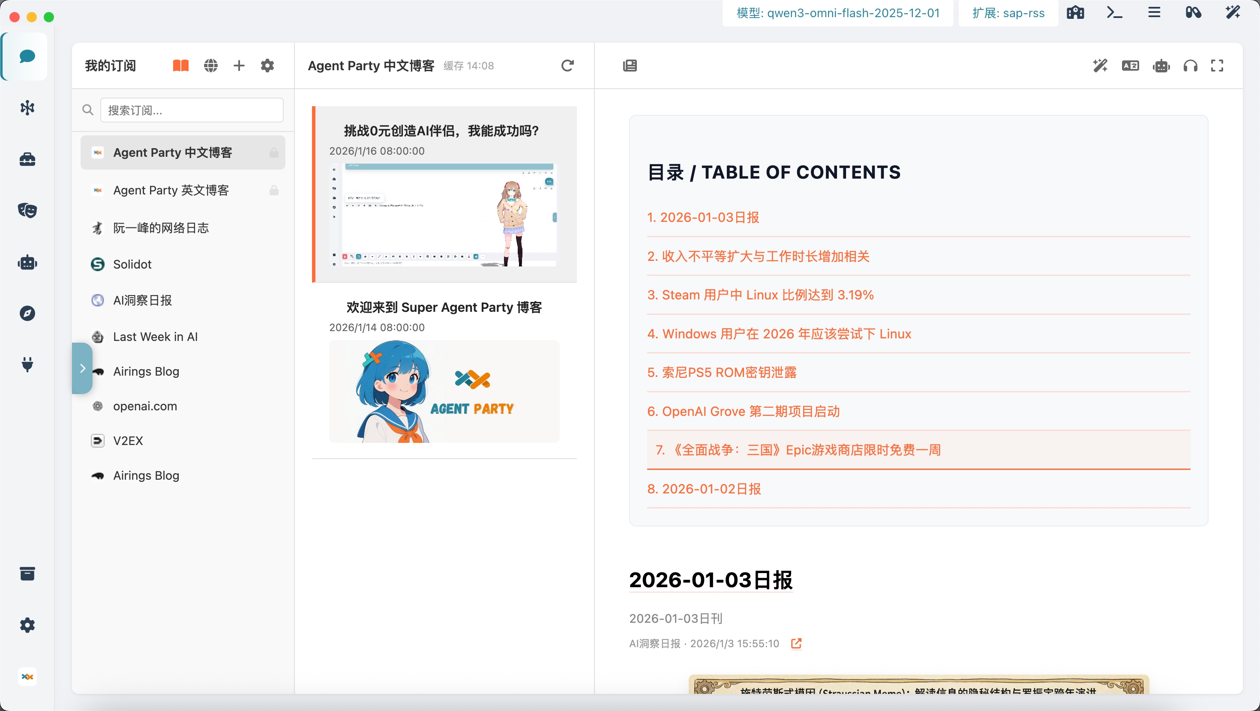This screenshot has height=711, width=1260.
Task: Open the compass explore section in left sidebar
Action: click(x=27, y=314)
